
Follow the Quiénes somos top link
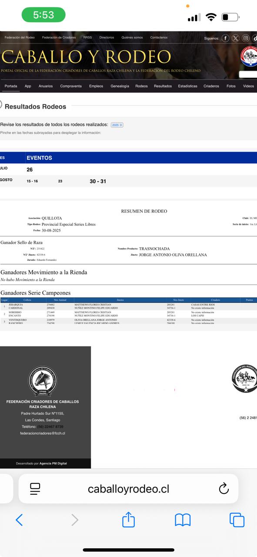coord(132,38)
